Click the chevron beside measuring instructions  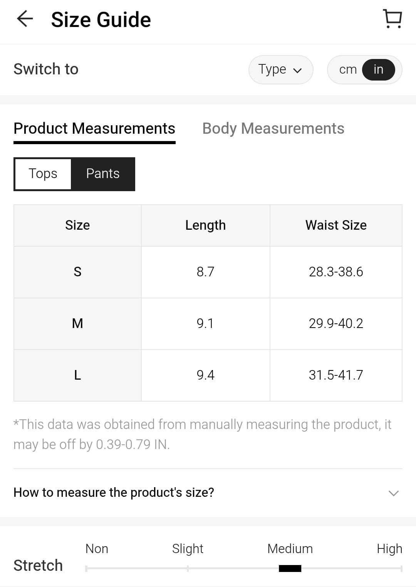393,493
